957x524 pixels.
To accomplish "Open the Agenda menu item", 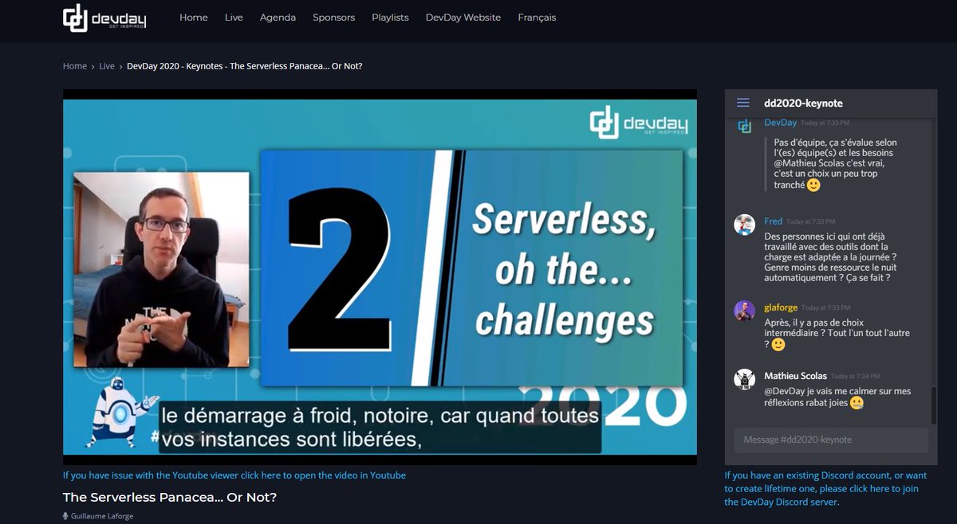I will click(278, 18).
